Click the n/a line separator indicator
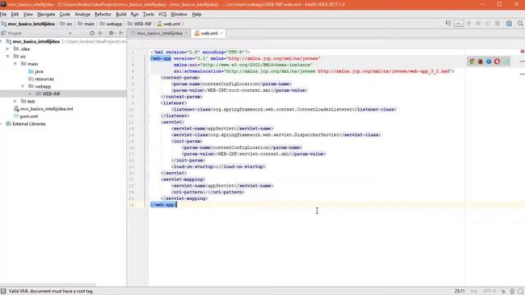 [x=474, y=292]
